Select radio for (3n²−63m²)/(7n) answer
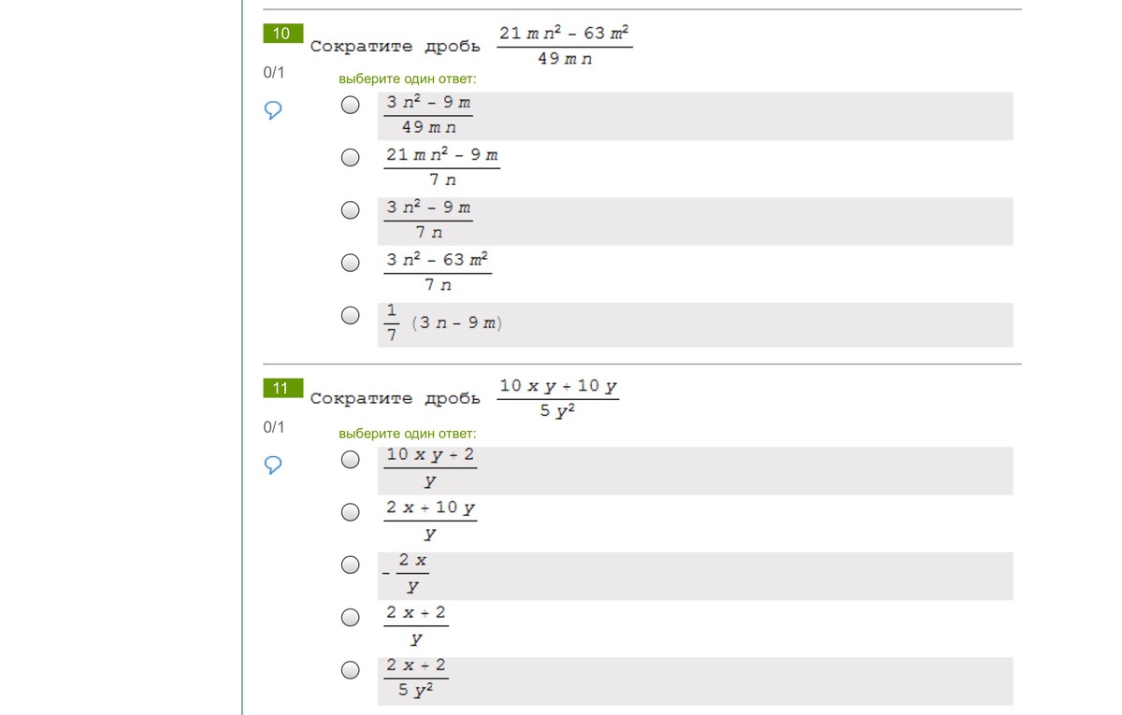 pos(350,263)
